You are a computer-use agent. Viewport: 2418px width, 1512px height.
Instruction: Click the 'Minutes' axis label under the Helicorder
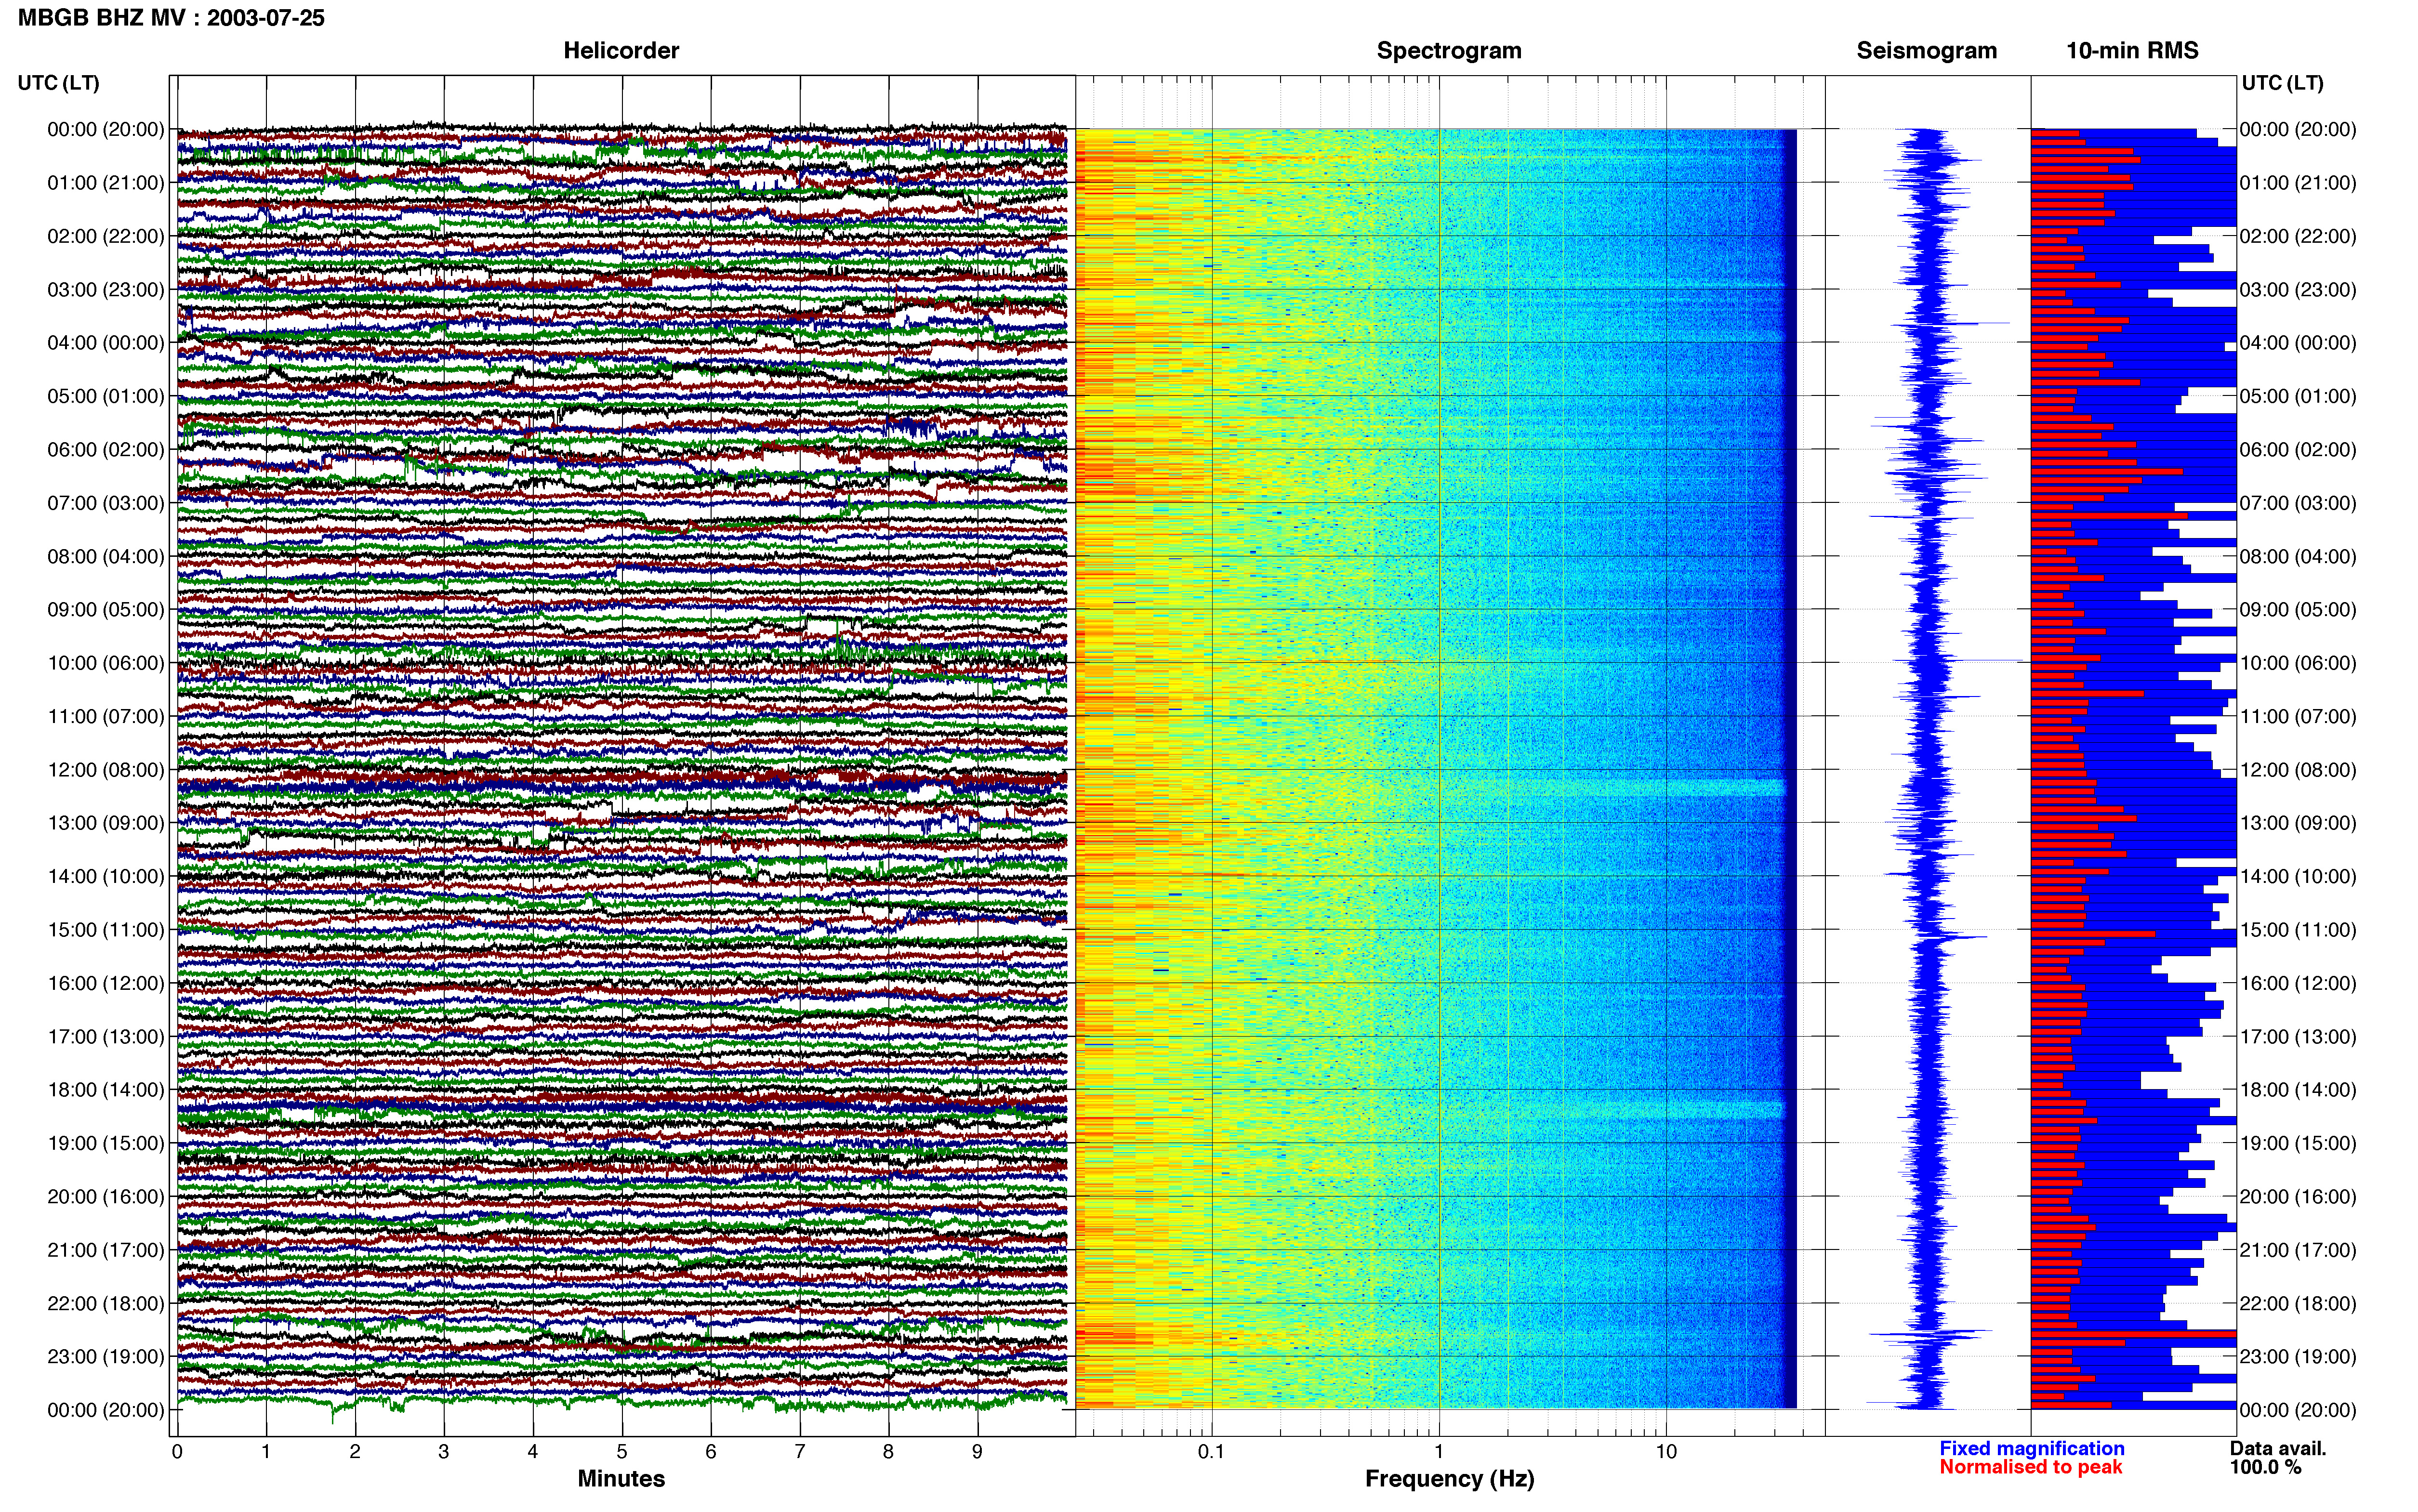621,1479
